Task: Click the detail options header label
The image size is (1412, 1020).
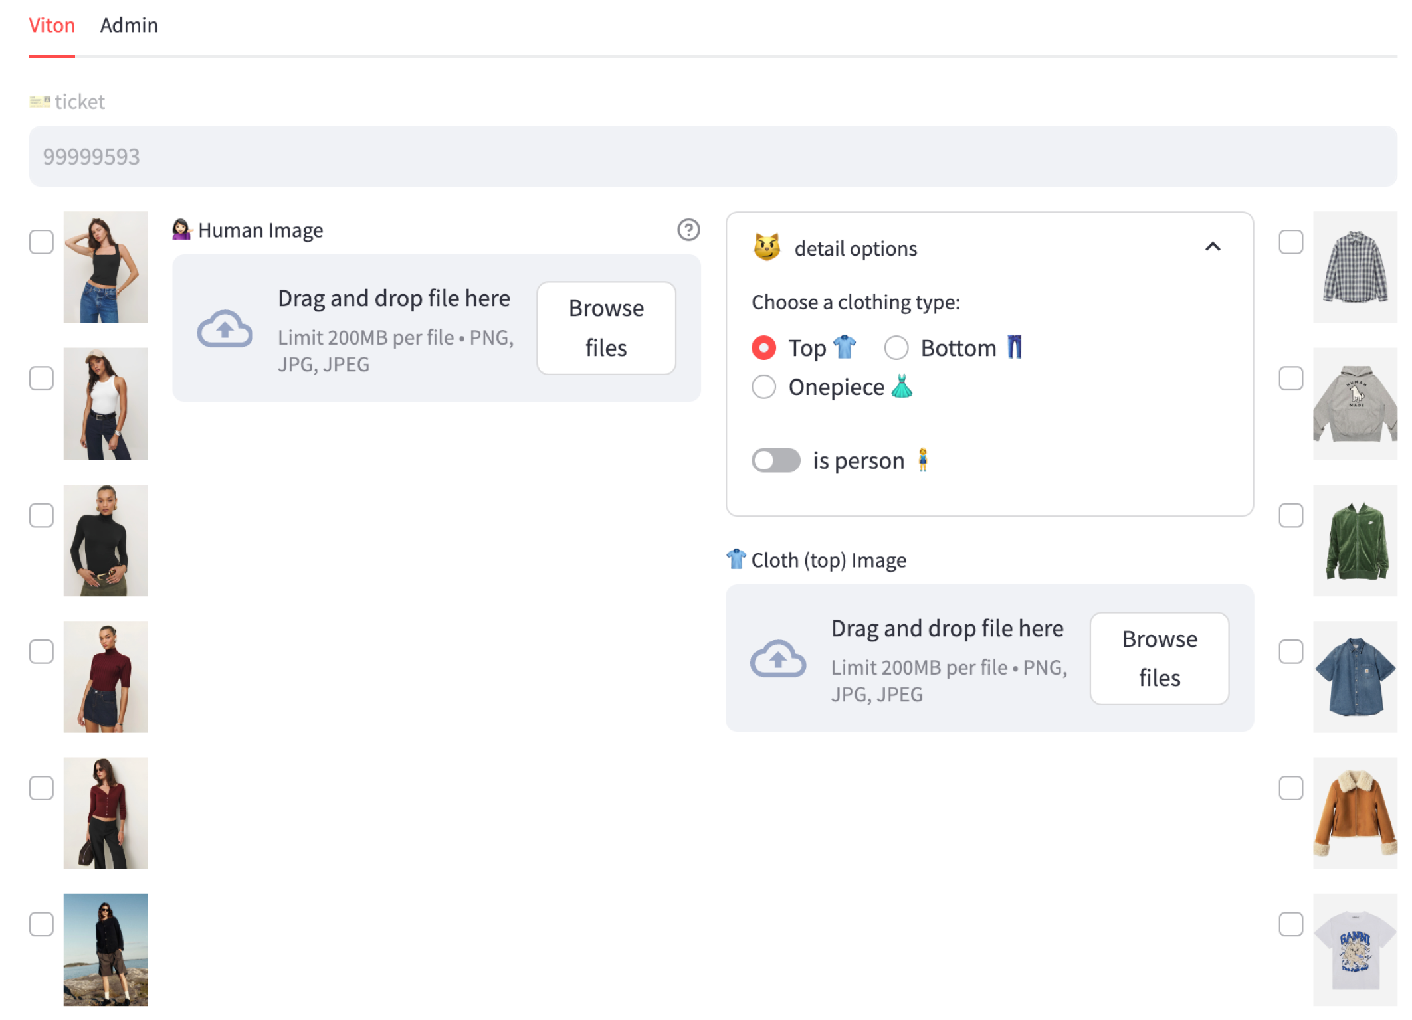Action: coord(855,248)
